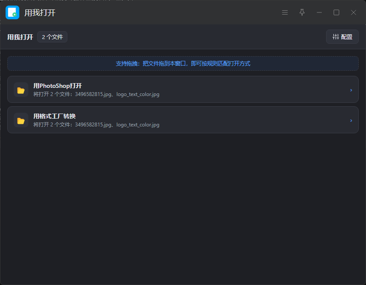Select the 用格式工厂转换 title text

click(x=54, y=116)
